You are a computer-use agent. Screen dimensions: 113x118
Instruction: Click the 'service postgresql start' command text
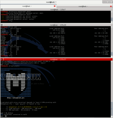(x=21, y=12)
